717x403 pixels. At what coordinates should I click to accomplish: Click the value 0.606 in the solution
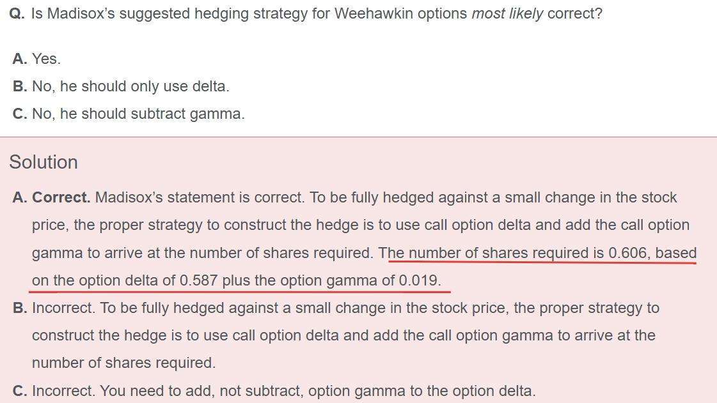[627, 253]
